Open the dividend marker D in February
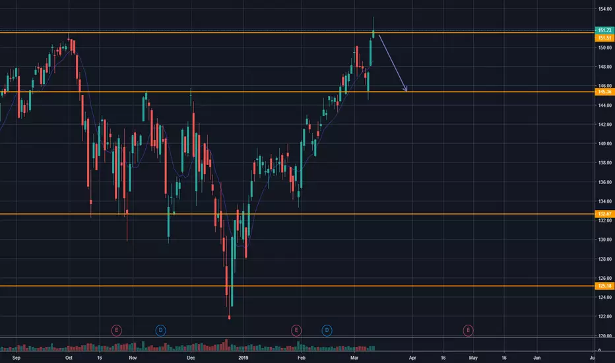Image resolution: width=615 pixels, height=363 pixels. click(x=327, y=331)
